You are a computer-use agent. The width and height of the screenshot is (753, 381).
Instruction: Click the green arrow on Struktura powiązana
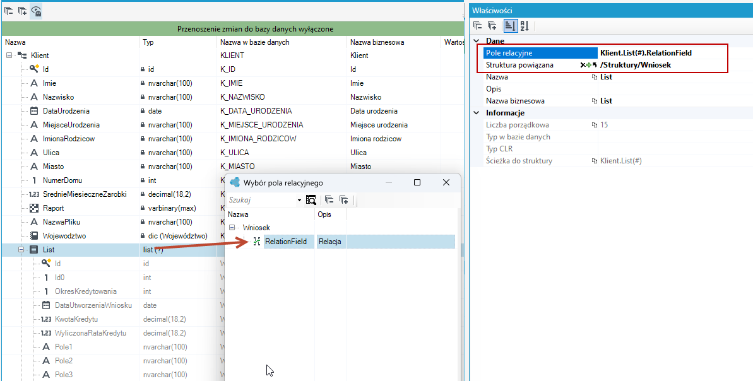[x=589, y=65]
